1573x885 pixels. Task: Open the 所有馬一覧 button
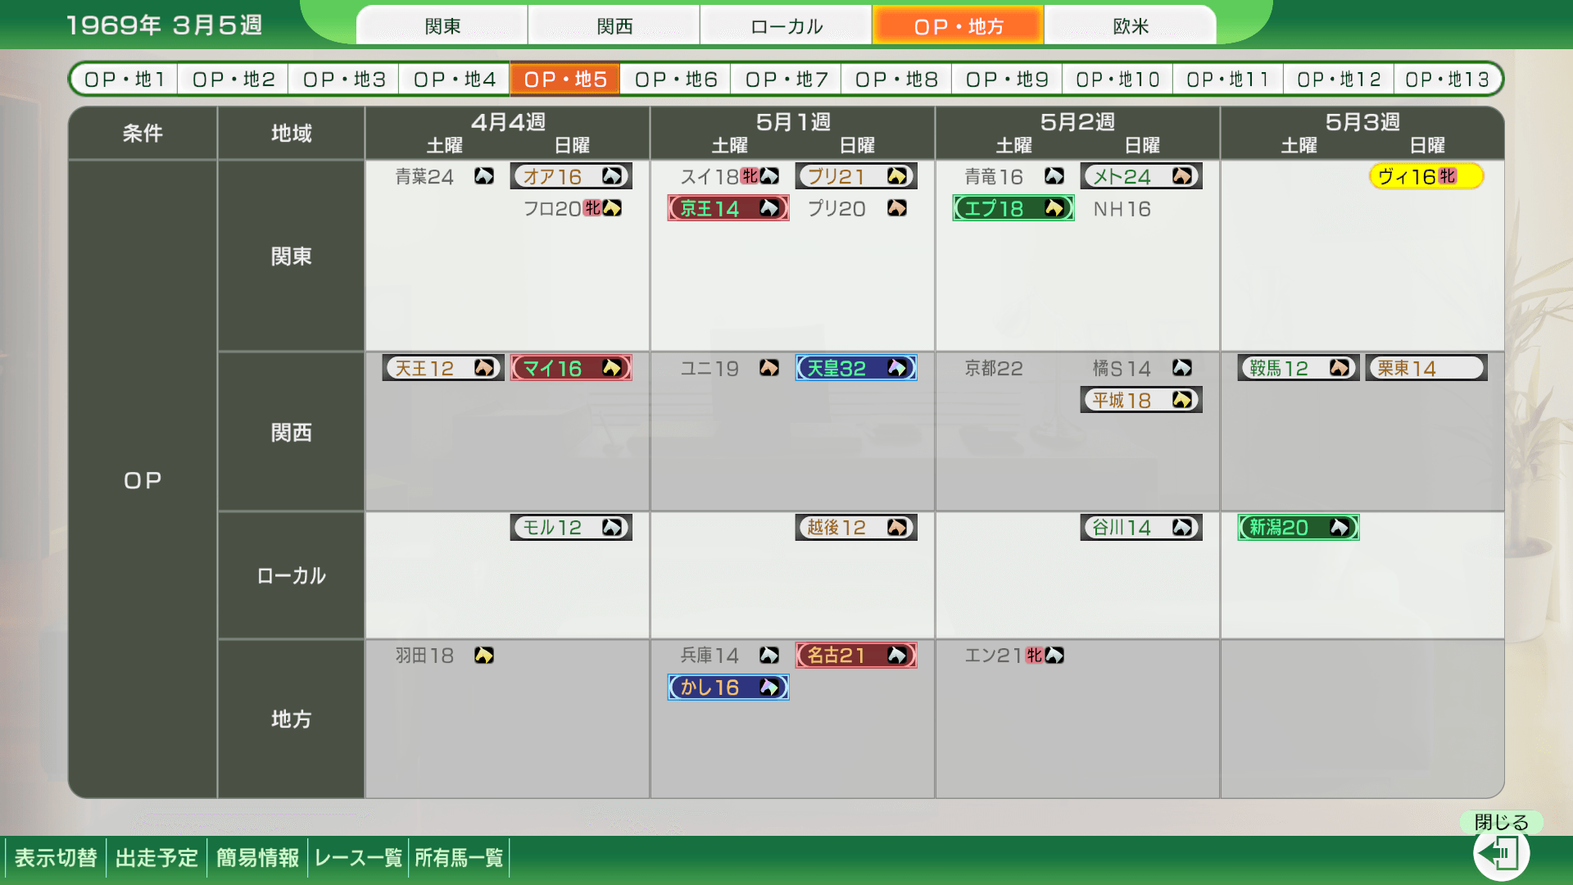click(459, 858)
